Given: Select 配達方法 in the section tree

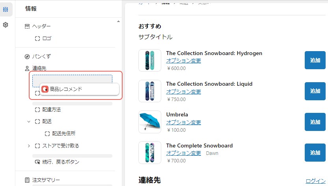Looking at the screenshot, I should [52, 110].
